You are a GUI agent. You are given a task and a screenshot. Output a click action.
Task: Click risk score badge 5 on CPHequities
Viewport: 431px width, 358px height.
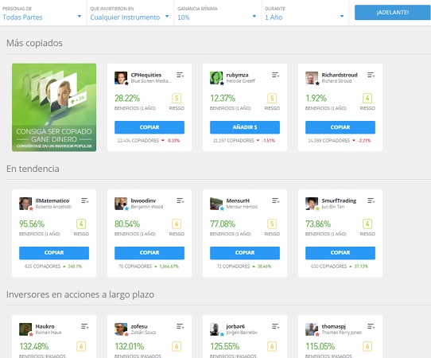[177, 98]
